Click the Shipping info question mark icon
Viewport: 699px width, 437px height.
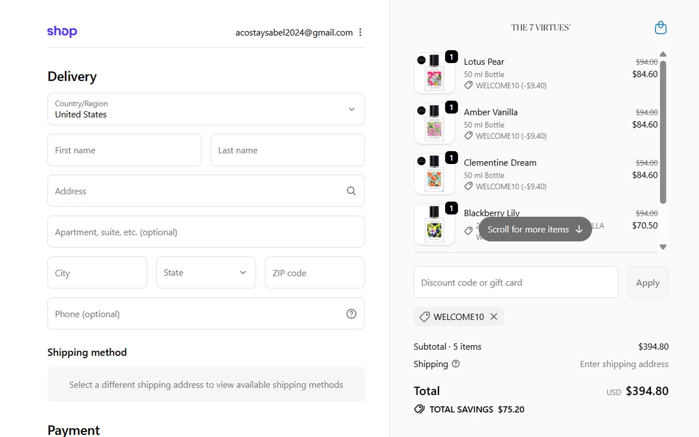[456, 364]
